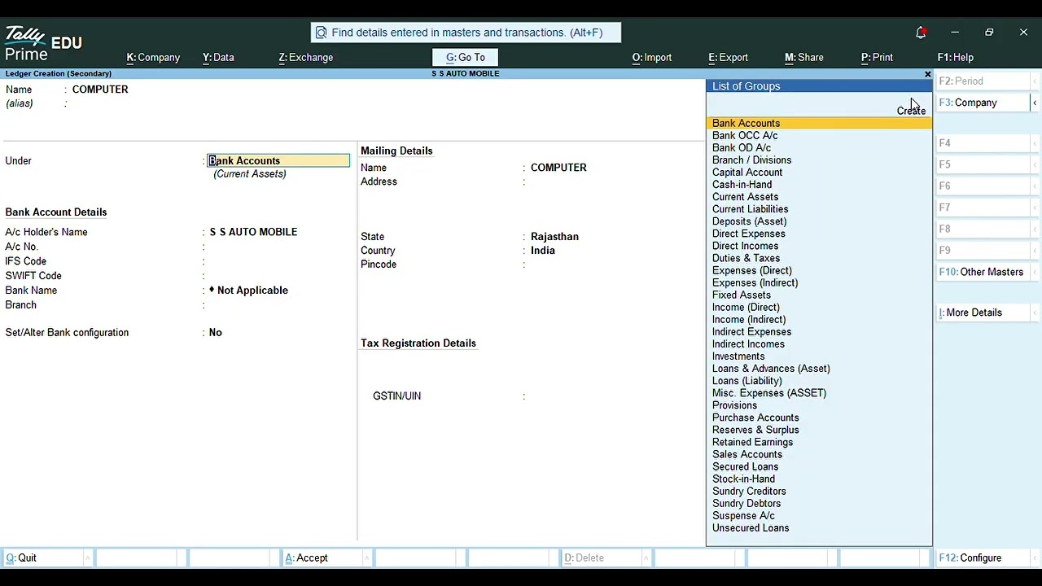Click the No value for Set/Alter Bank configuration
The width and height of the screenshot is (1042, 586).
215,333
